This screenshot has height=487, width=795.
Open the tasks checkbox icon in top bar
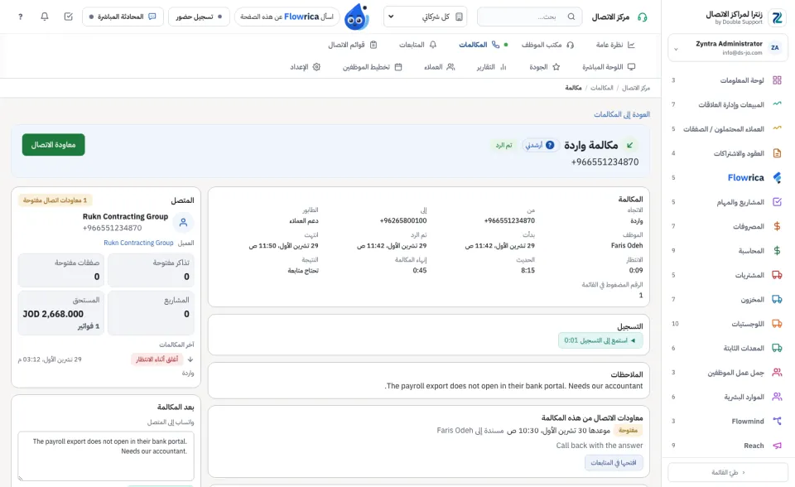[x=69, y=17]
